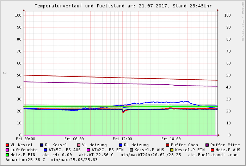Click the chart title Temperaturverlauf und Fuellstand
The image size is (246, 166).
[x=123, y=6]
